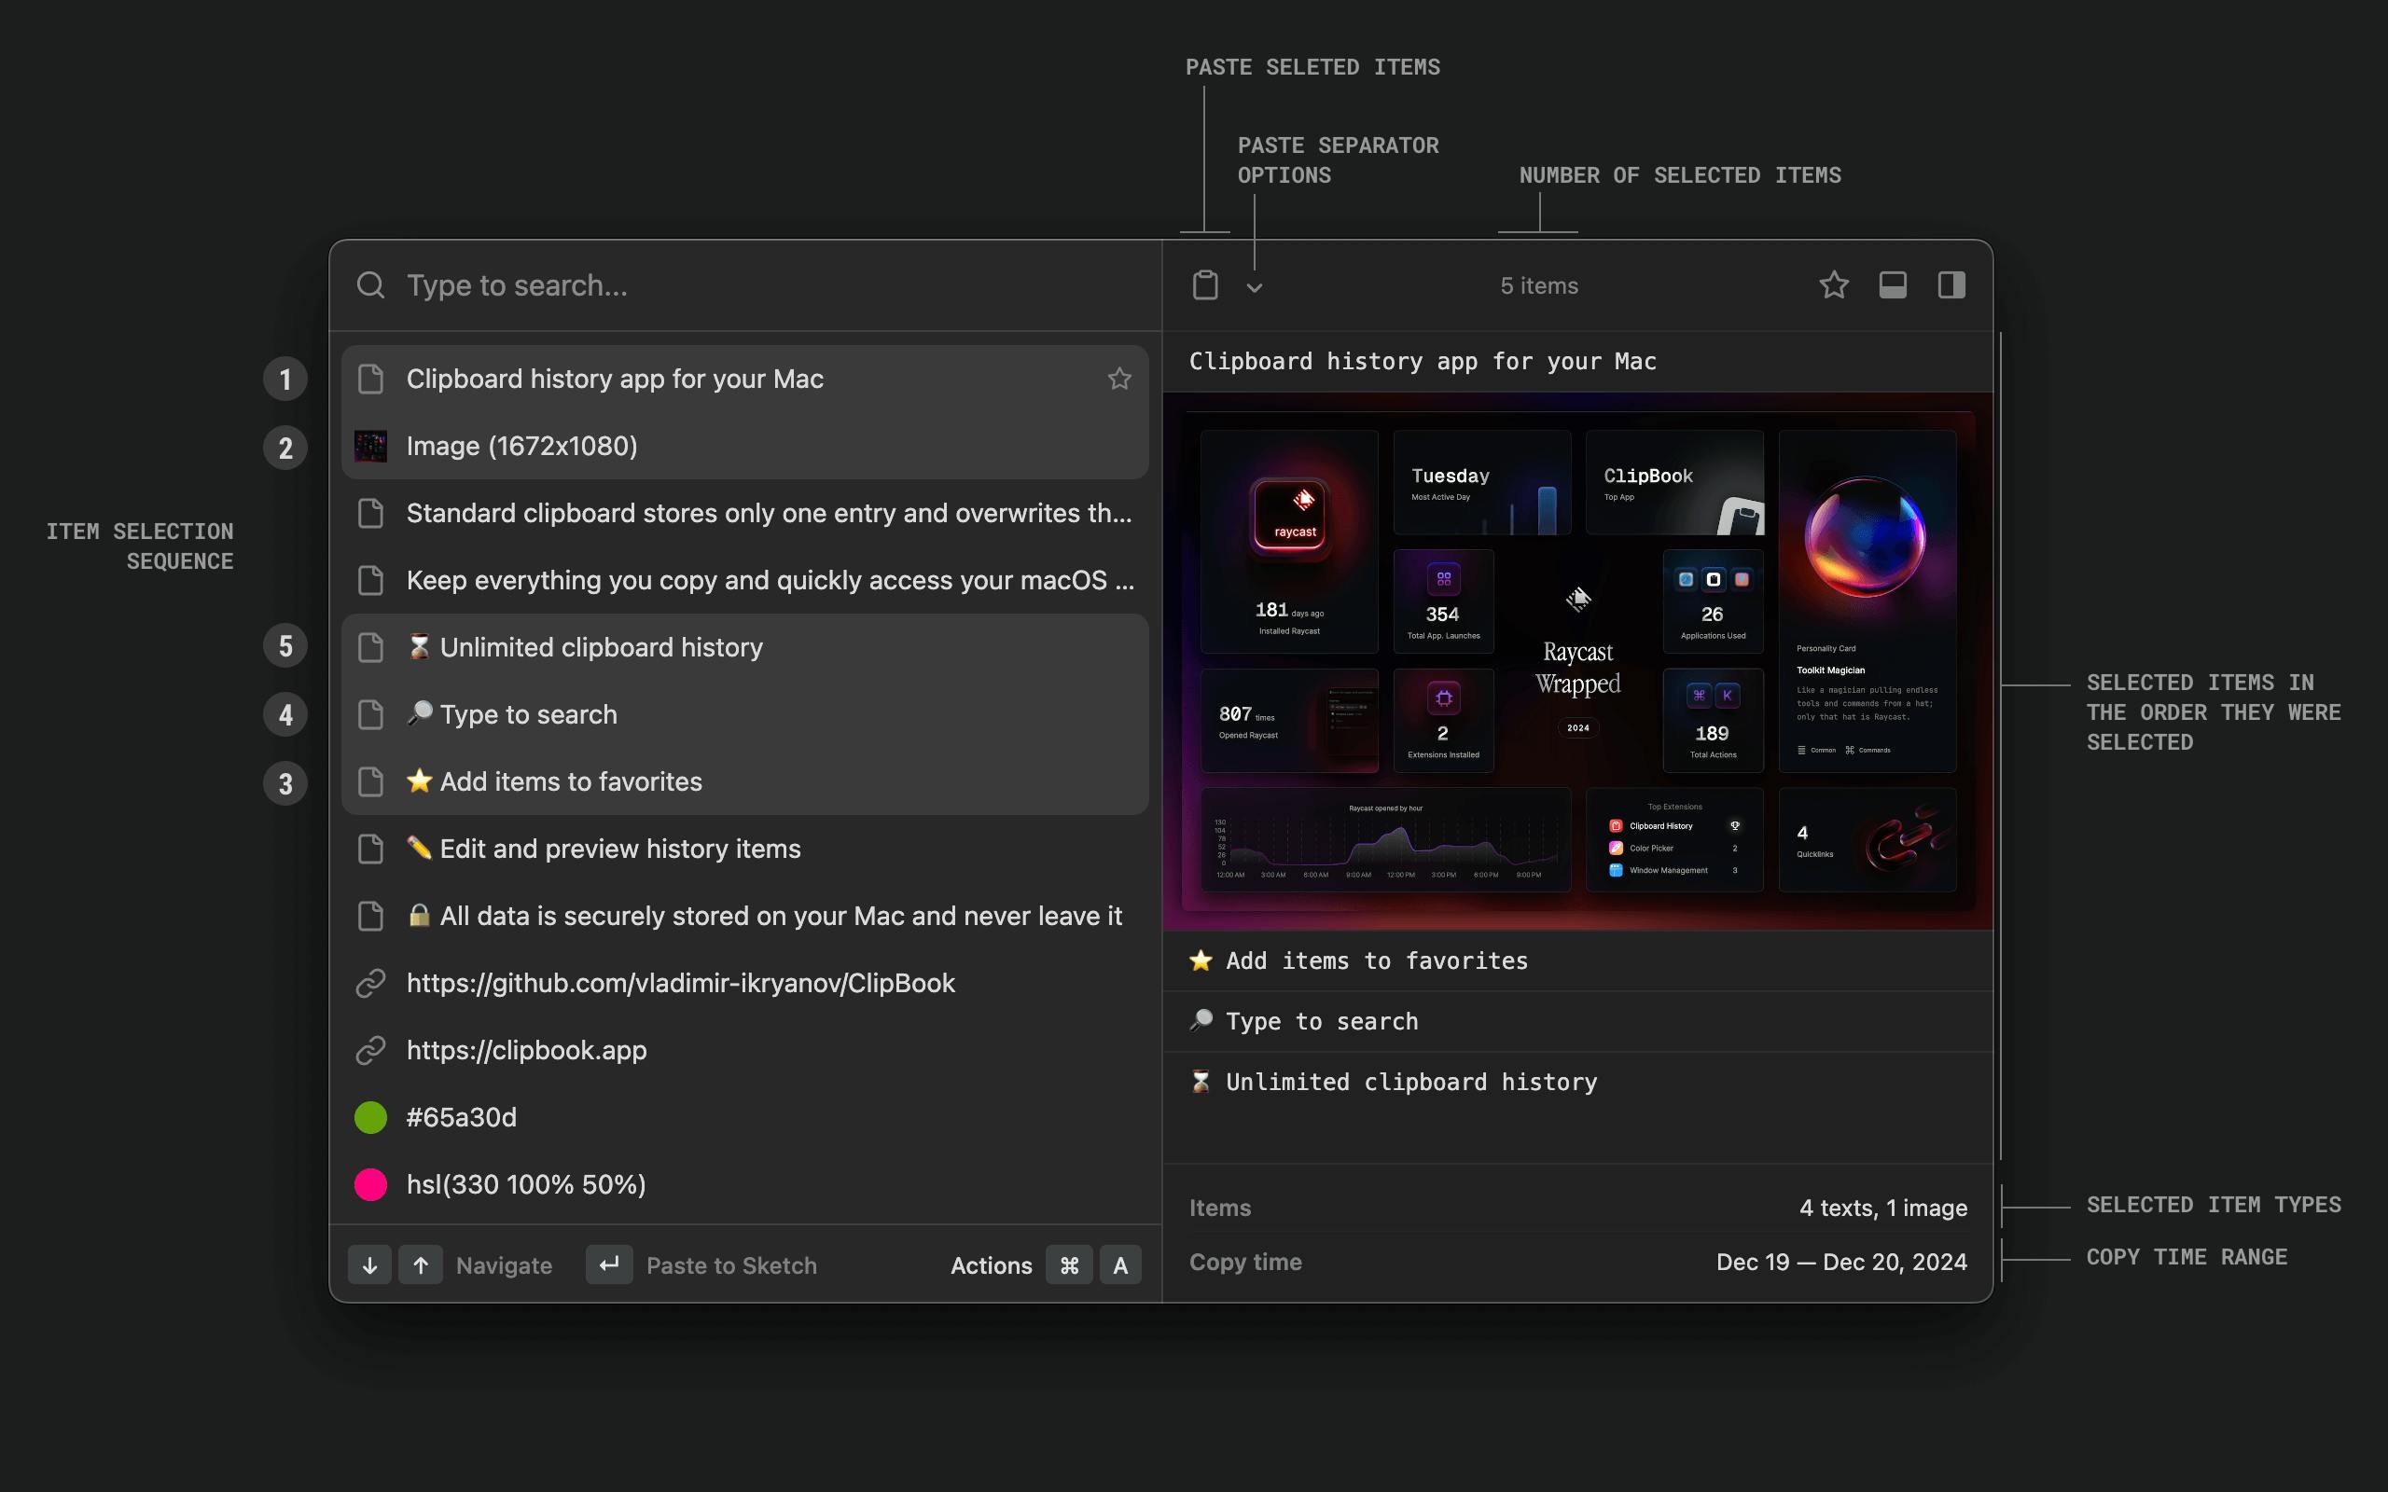Viewport: 2388px width, 1492px height.
Task: Click link icon beside https://clipbook.app
Action: click(371, 1050)
